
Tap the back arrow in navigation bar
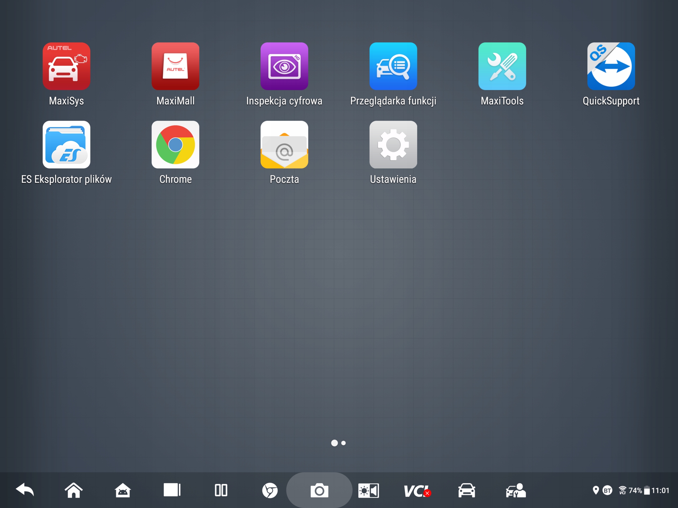pyautogui.click(x=25, y=490)
